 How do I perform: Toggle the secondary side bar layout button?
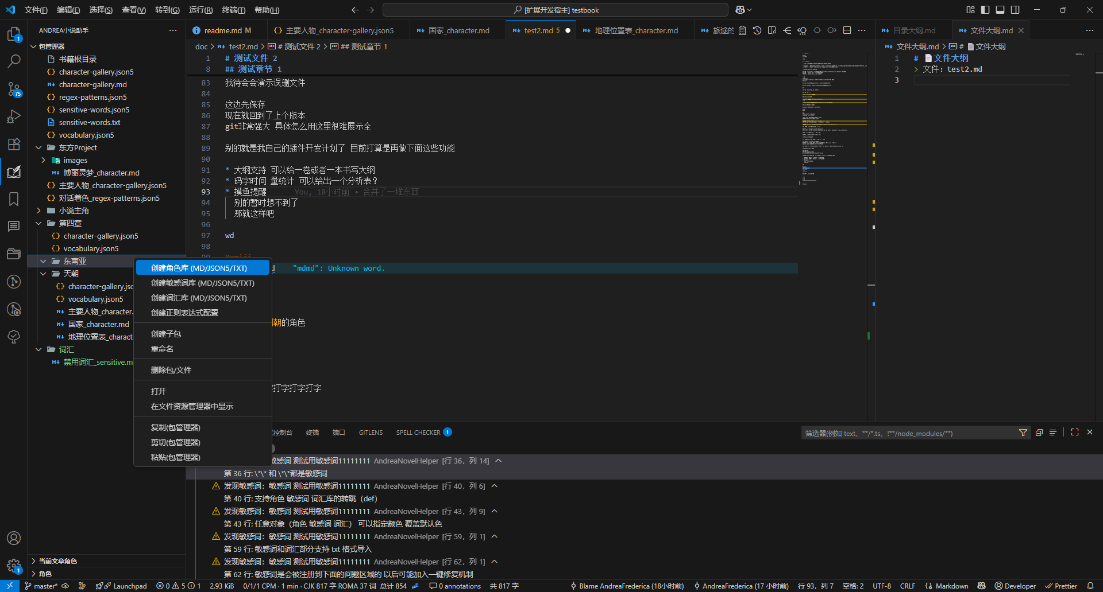coord(1015,10)
